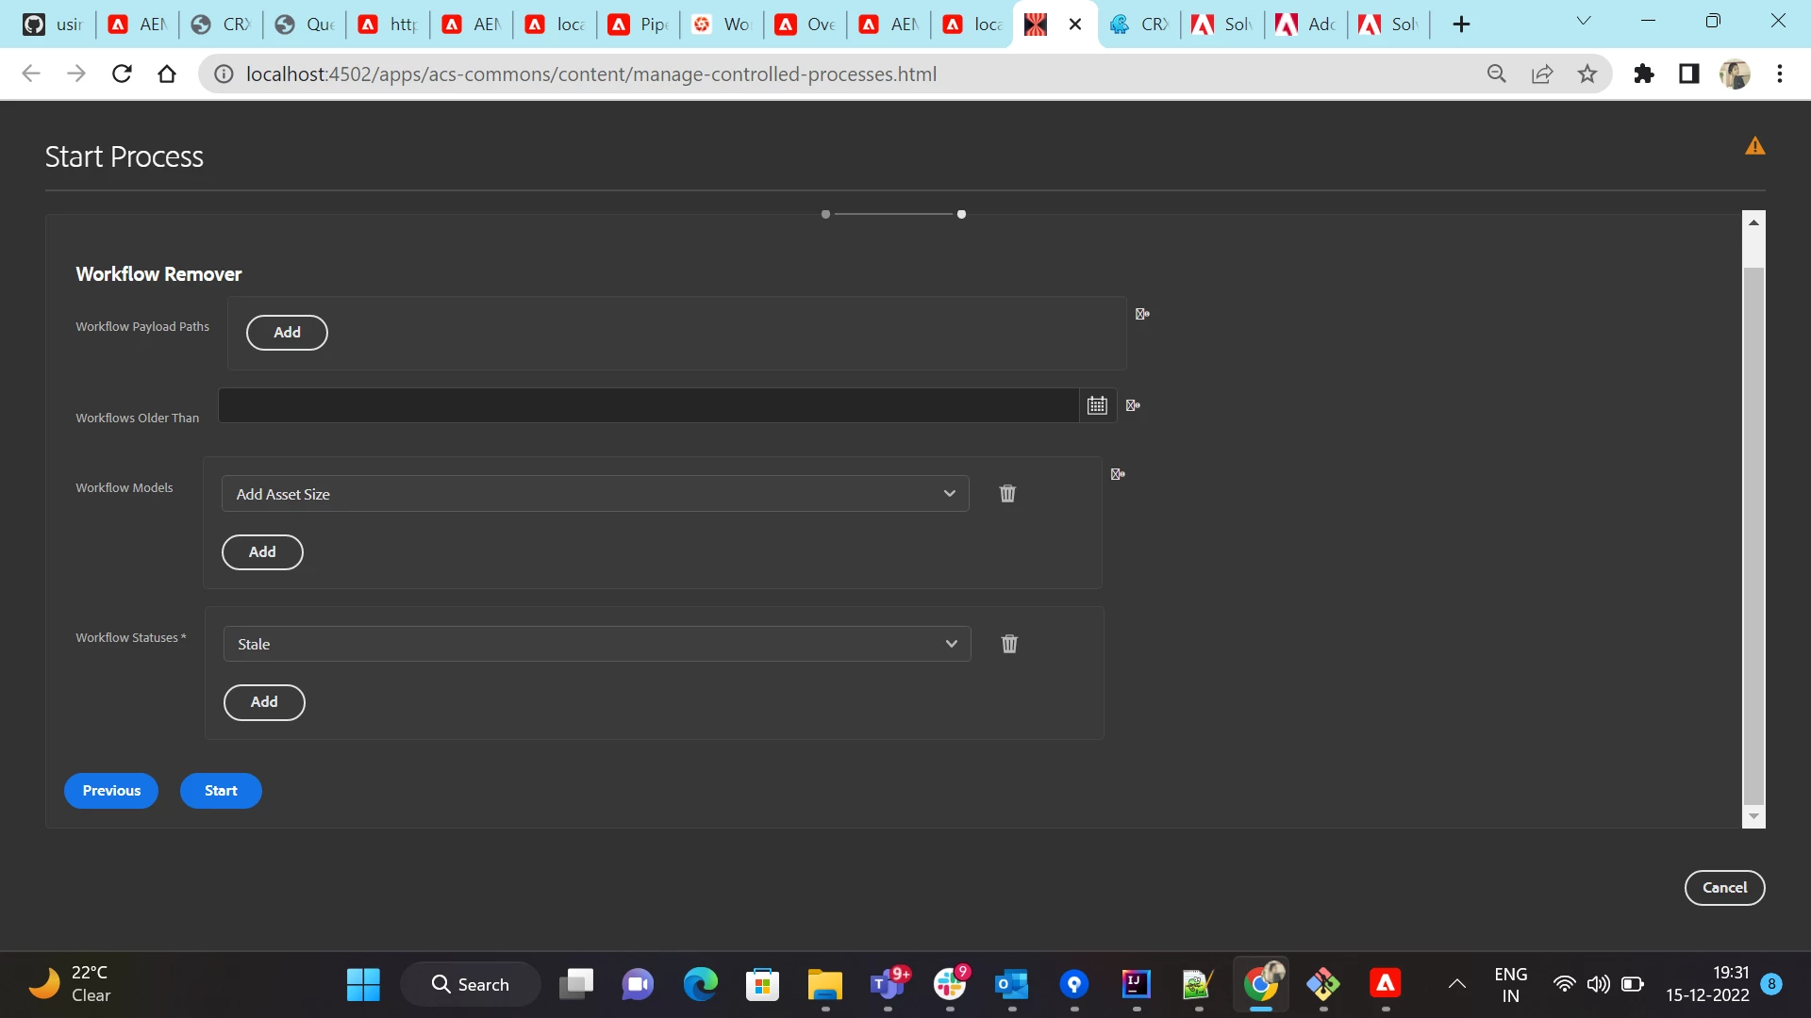Click the first wizard step dot

[825, 215]
